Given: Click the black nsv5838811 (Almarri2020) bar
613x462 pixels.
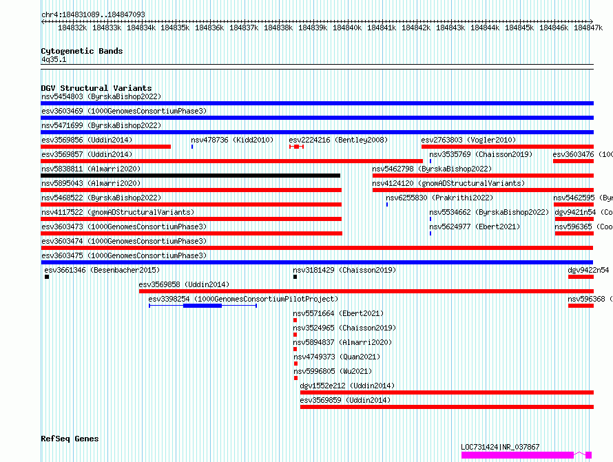Looking at the screenshot, I should (190, 176).
